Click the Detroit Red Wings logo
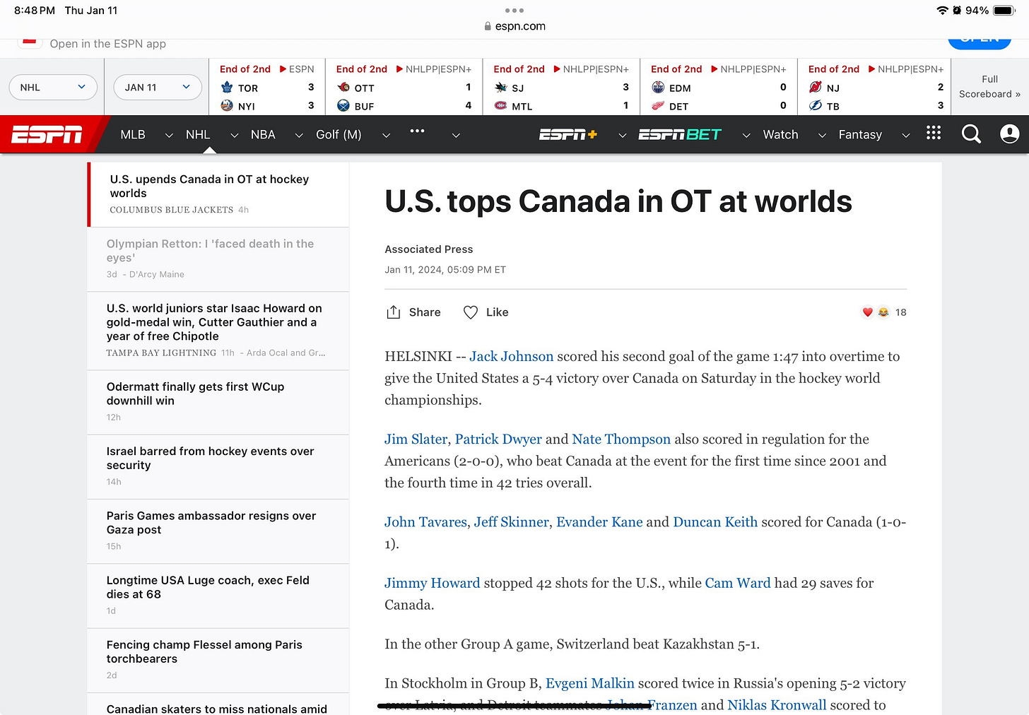 [658, 105]
